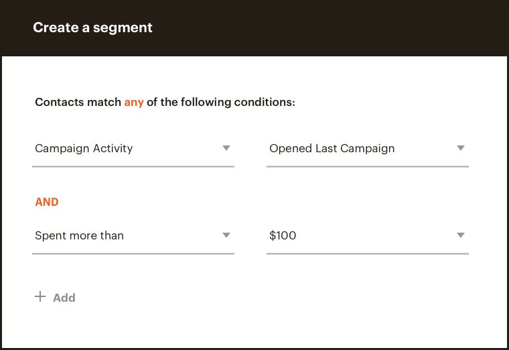
Task: Click the arrow icon on Spent more than
Action: pyautogui.click(x=226, y=235)
